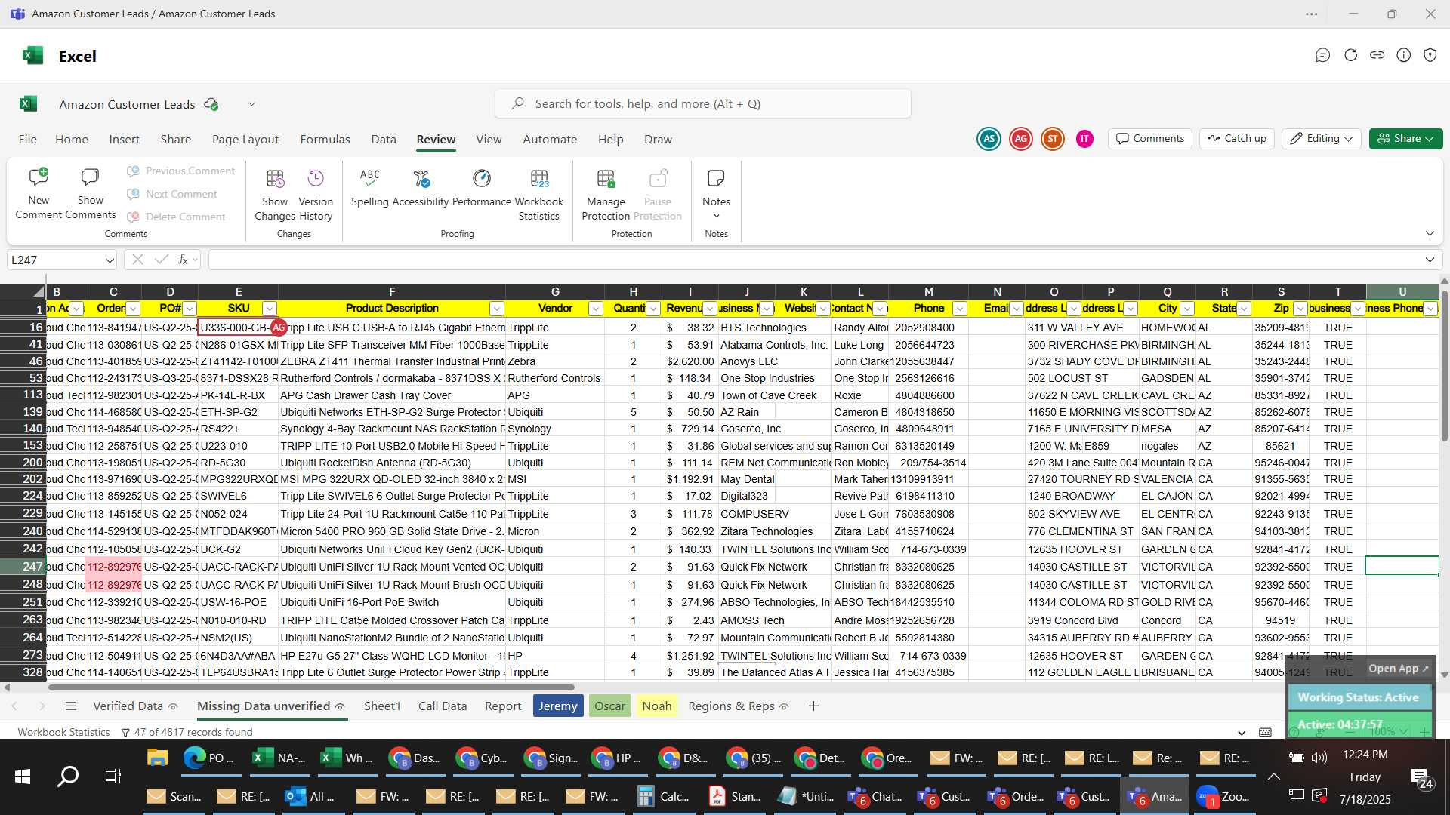Click Working Status: Active button

[1359, 697]
